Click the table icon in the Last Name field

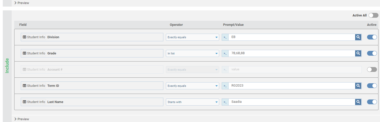(x=25, y=102)
